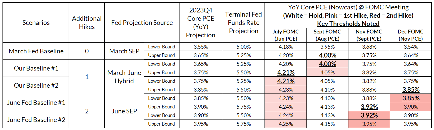
Task: Click the Key Thresholds Noted underlined text
Action: tap(348, 24)
